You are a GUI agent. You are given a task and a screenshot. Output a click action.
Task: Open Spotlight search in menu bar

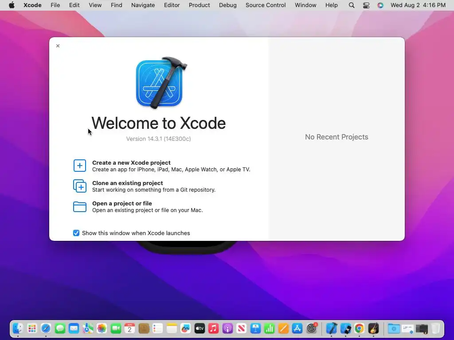point(352,5)
